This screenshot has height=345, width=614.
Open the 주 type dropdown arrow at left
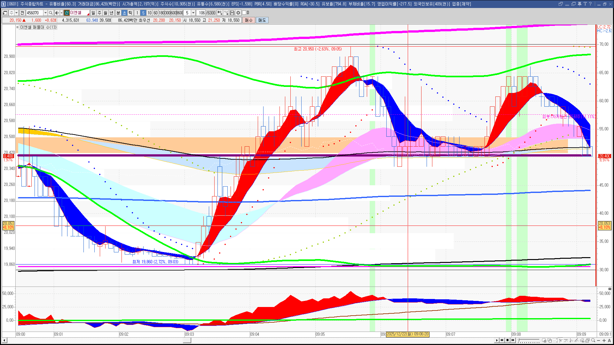coord(16,13)
